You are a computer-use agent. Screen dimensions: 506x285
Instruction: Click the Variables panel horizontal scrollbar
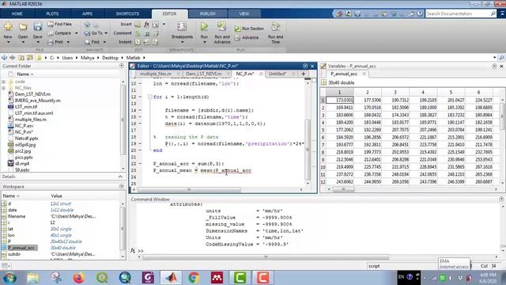coord(343,189)
